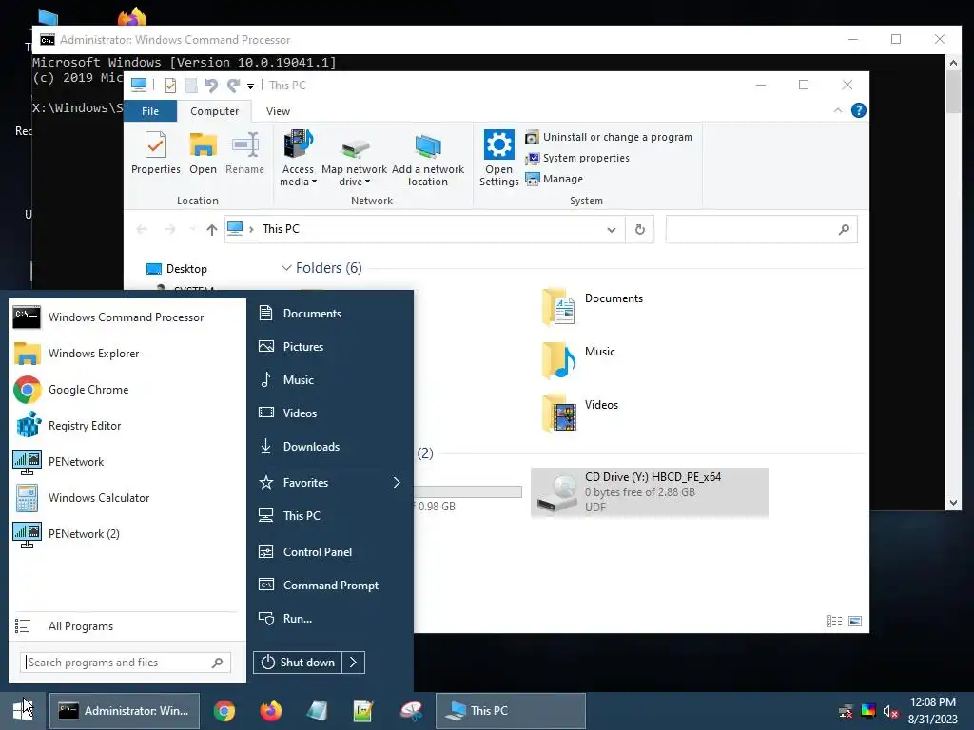
Task: Open Videos from Start menu right pane
Action: (331, 413)
